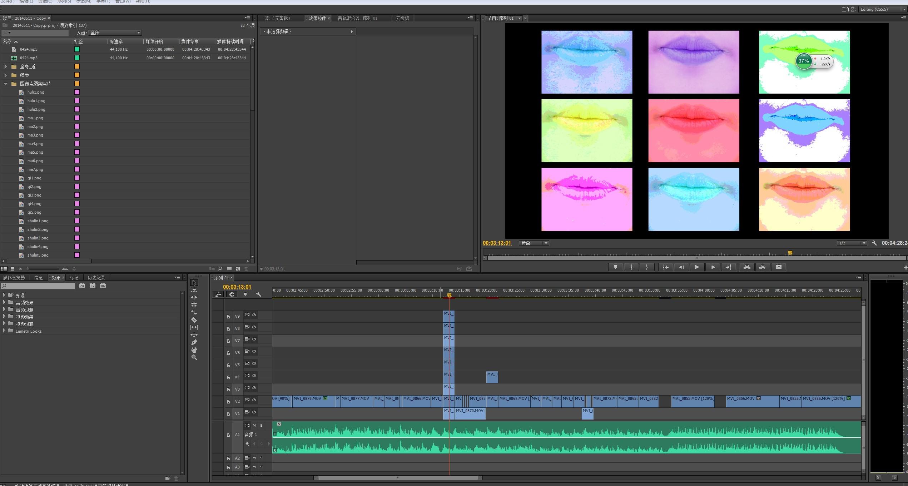Create new custom bin in Effects panel

tap(168, 478)
